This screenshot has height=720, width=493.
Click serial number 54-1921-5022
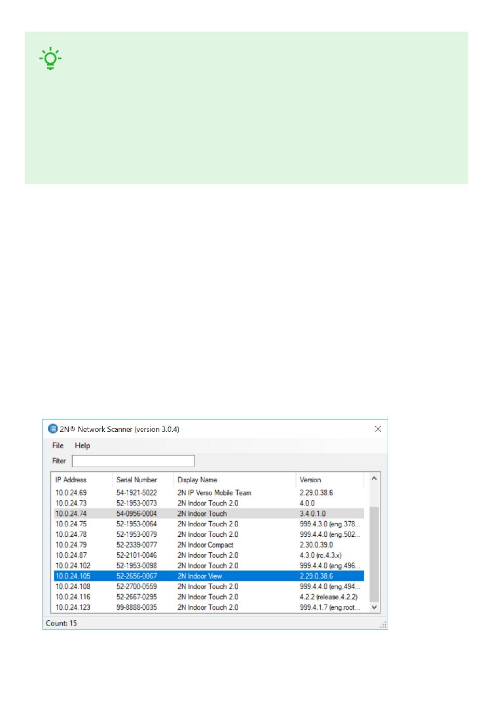(136, 493)
